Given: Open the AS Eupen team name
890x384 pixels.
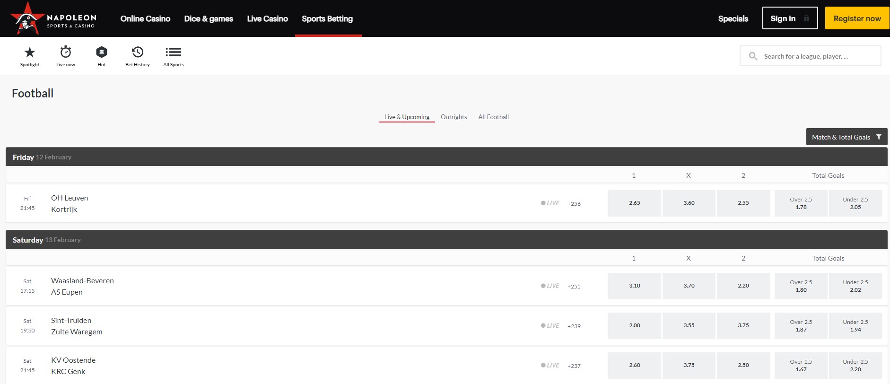Looking at the screenshot, I should 67,292.
